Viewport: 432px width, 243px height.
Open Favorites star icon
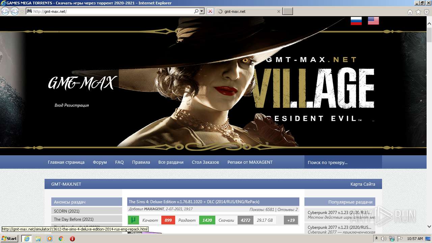pos(418,12)
